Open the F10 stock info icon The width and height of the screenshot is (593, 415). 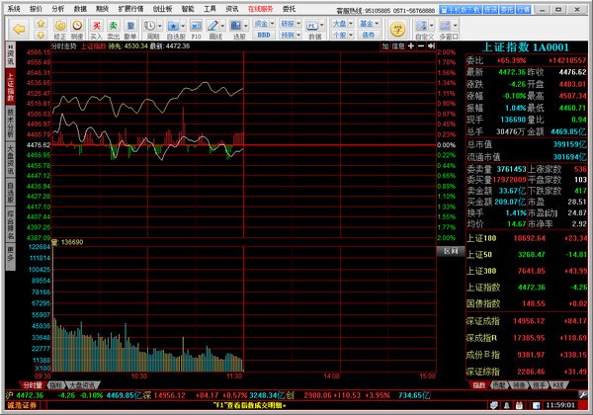198,25
